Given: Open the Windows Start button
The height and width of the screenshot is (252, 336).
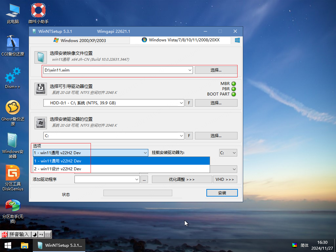Looking at the screenshot, I should click(x=8, y=245).
